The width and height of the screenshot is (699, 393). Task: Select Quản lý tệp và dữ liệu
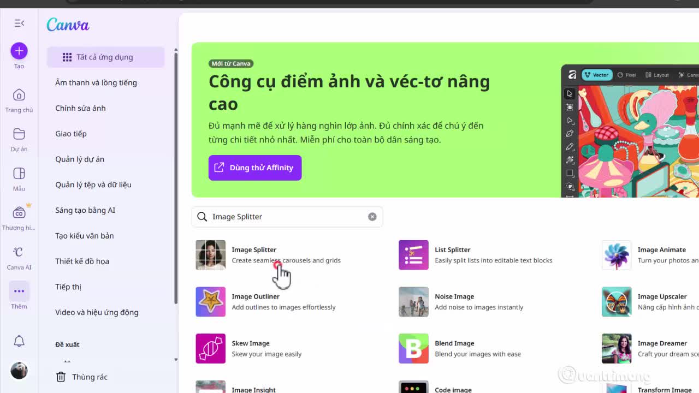pos(93,184)
